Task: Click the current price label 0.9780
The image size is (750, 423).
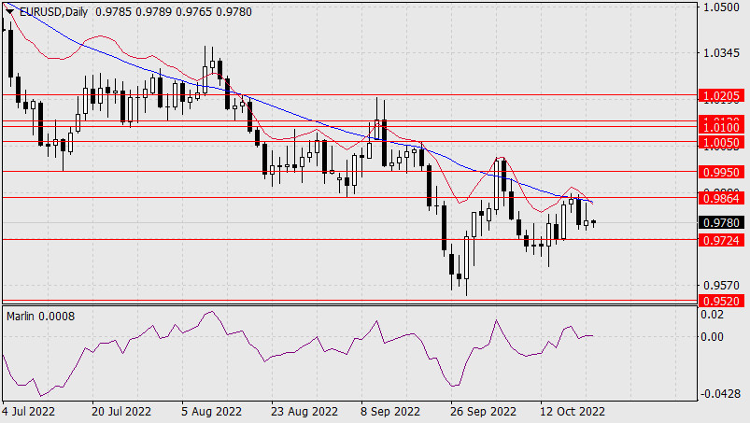Action: (x=722, y=223)
